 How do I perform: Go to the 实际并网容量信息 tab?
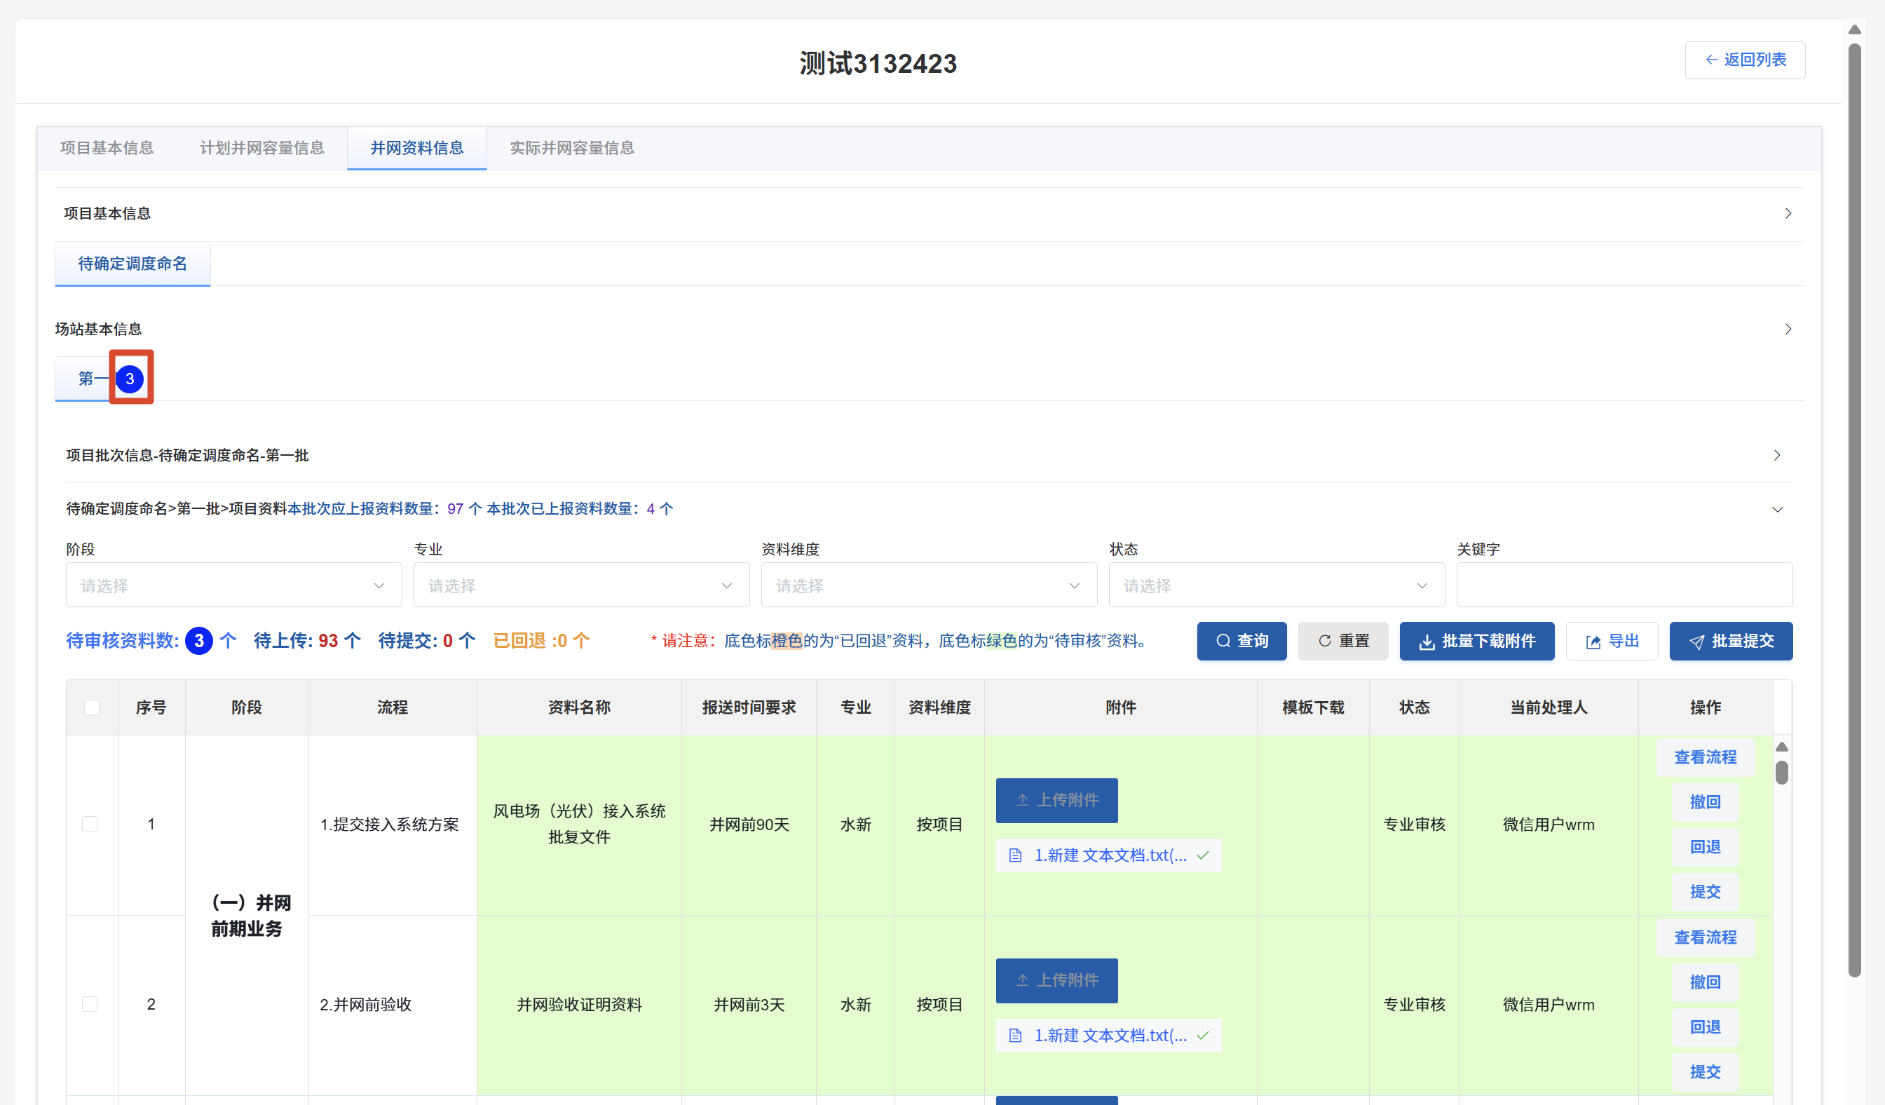tap(571, 148)
